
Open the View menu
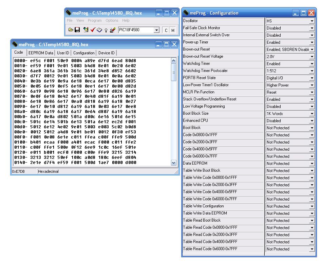point(80,20)
